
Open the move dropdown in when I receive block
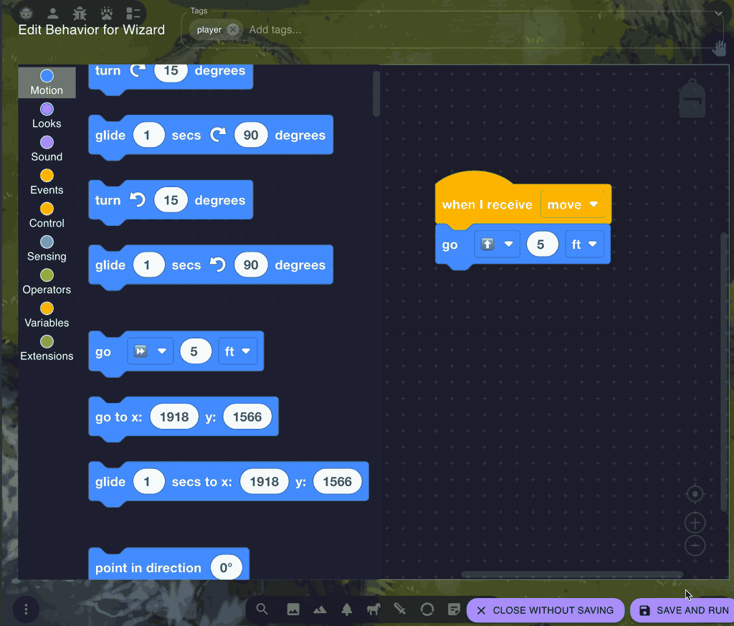[x=574, y=204]
